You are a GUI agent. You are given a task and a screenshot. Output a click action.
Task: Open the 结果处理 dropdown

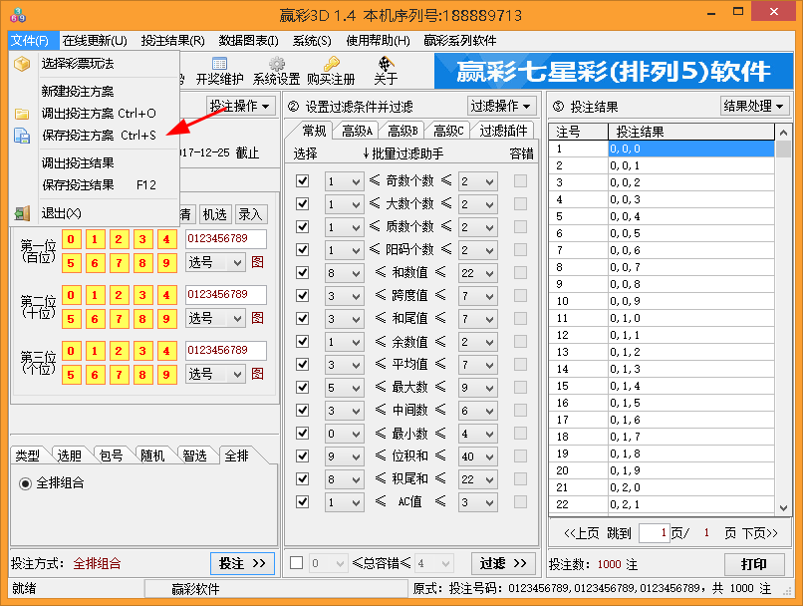pyautogui.click(x=754, y=106)
